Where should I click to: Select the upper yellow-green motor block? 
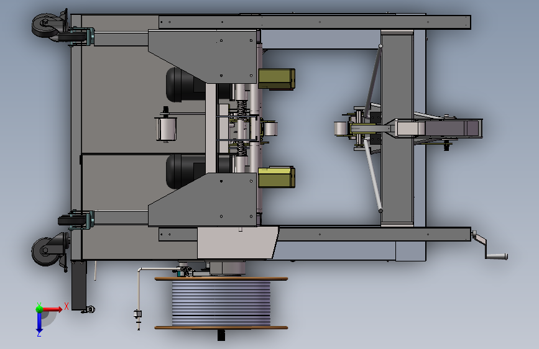[277, 79]
